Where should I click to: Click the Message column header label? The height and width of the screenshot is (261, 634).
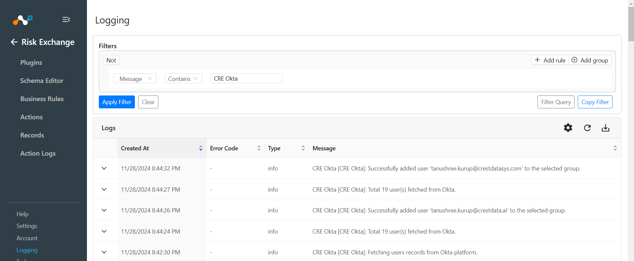tap(324, 148)
